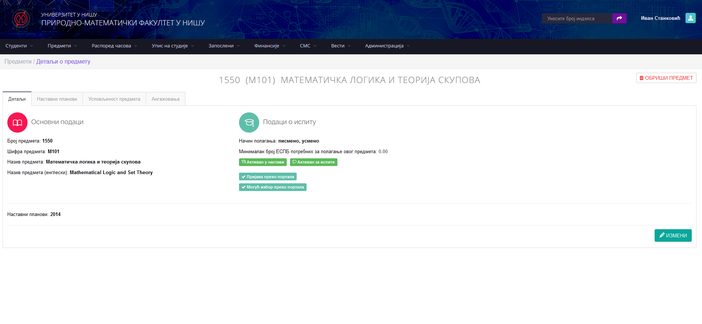Viewport: 702px width, 324px height.
Task: Toggle the Пријава преко портала badge
Action: (x=268, y=177)
